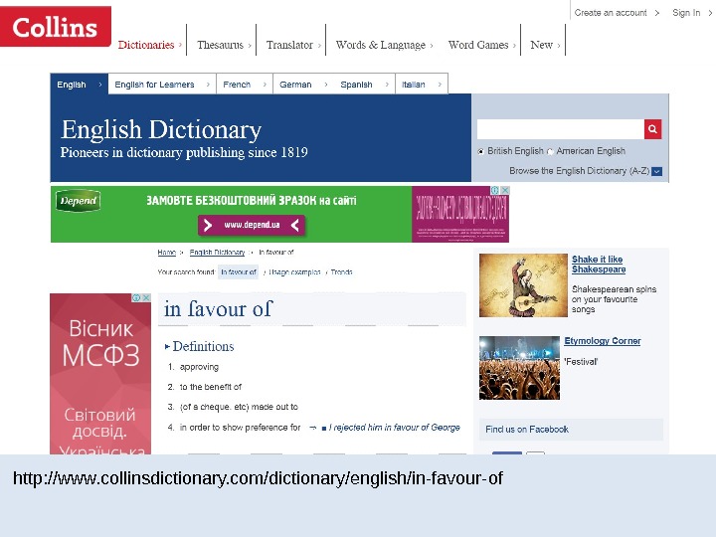
Task: Click definition text 'approving'
Action: [199, 367]
